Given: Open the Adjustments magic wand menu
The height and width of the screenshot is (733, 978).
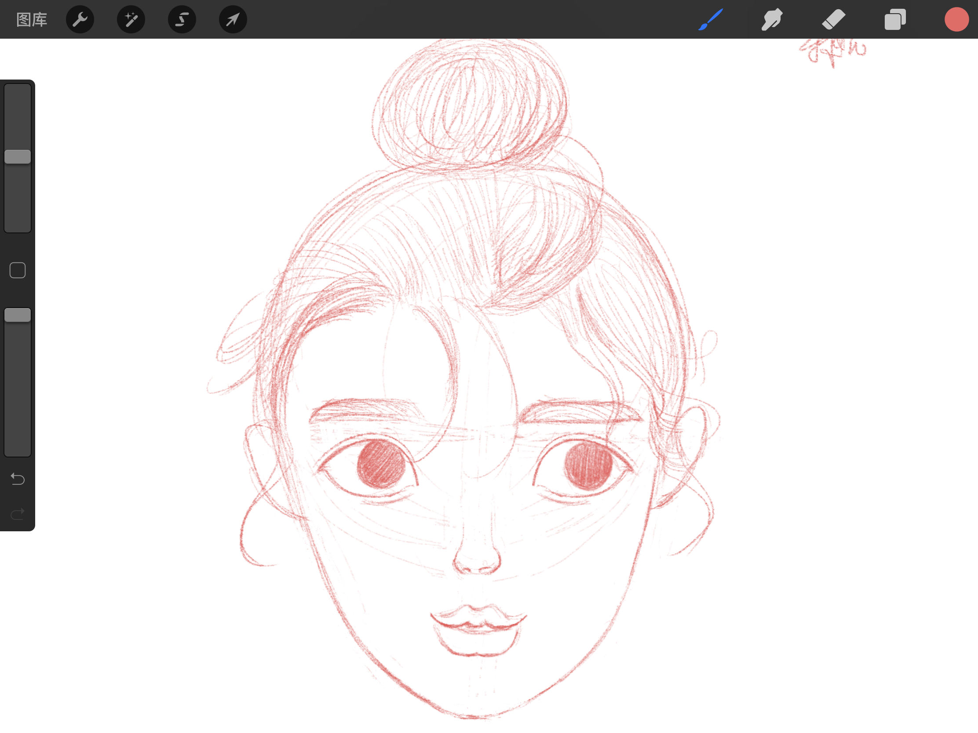Looking at the screenshot, I should pos(131,19).
